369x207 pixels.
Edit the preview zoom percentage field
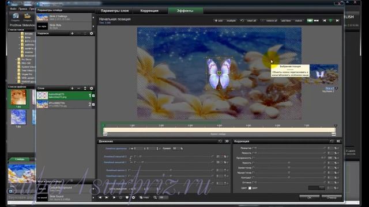163,198
